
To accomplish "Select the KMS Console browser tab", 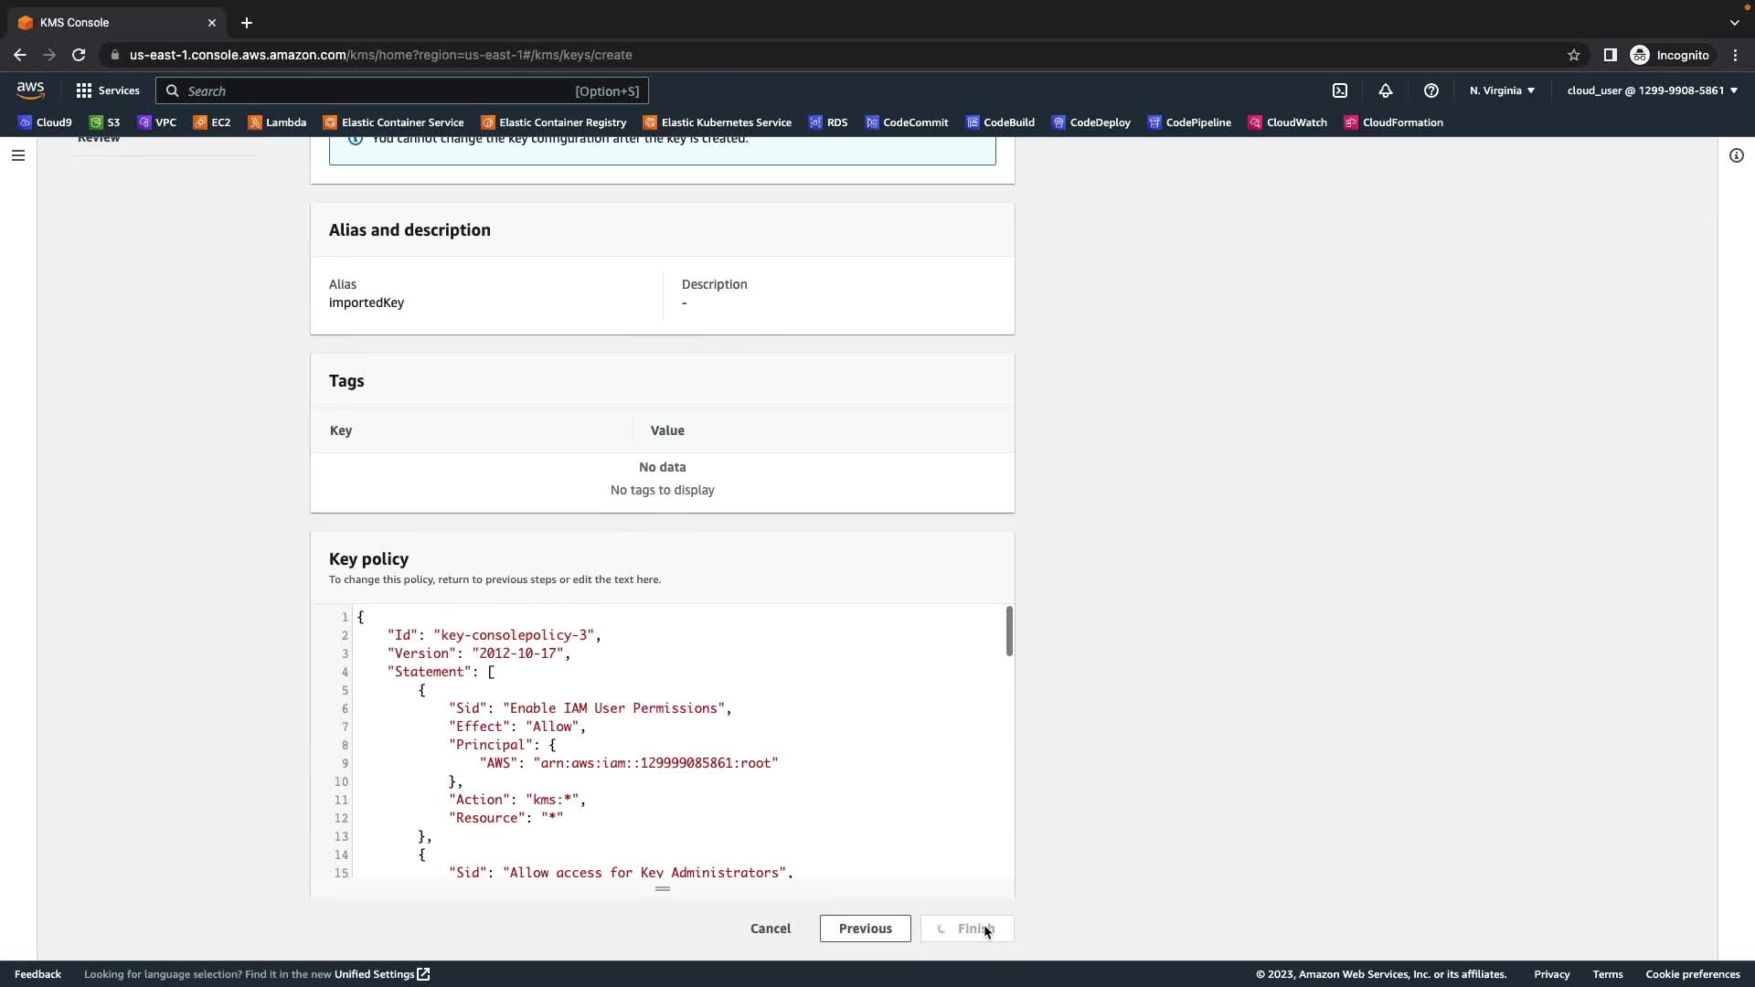I will point(110,22).
